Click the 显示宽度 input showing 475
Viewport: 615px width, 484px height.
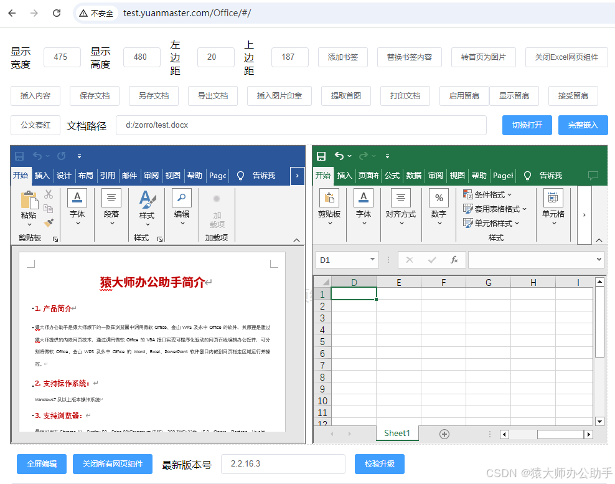[x=62, y=57]
